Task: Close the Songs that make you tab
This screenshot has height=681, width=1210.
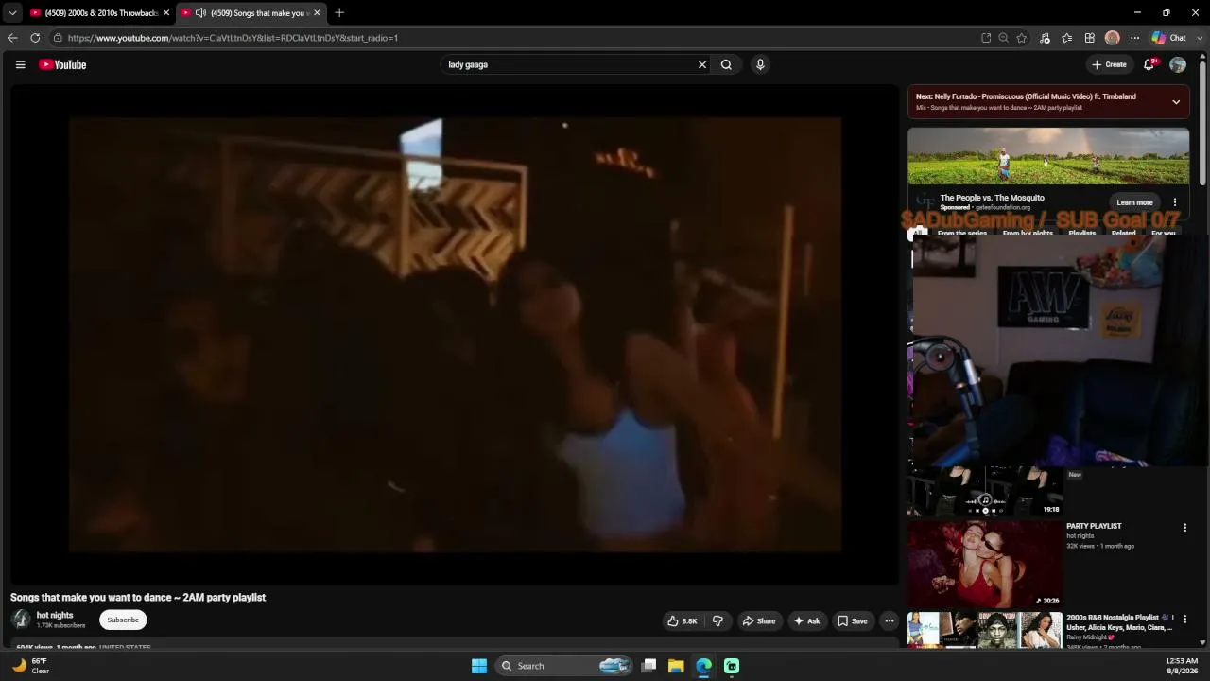Action: [x=317, y=12]
